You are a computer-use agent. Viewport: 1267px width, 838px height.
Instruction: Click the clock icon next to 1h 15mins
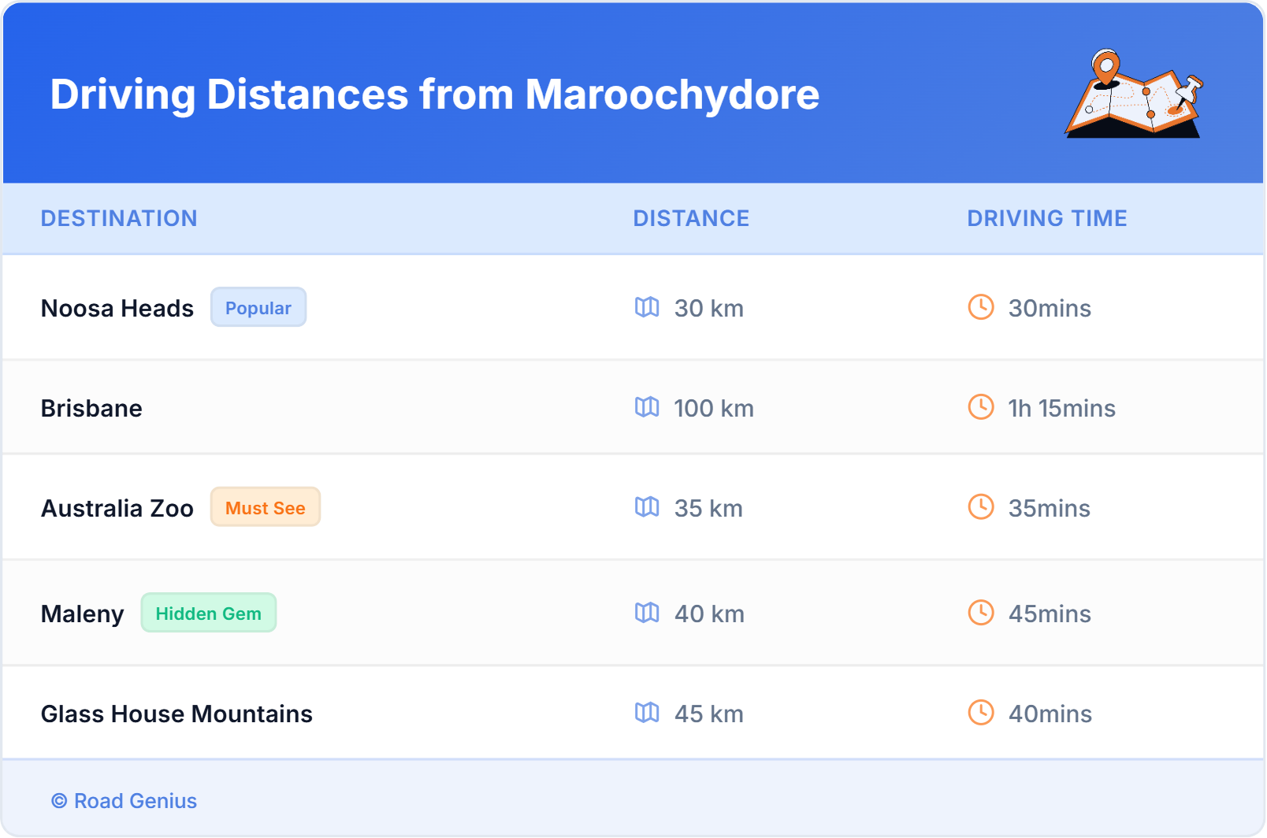980,408
